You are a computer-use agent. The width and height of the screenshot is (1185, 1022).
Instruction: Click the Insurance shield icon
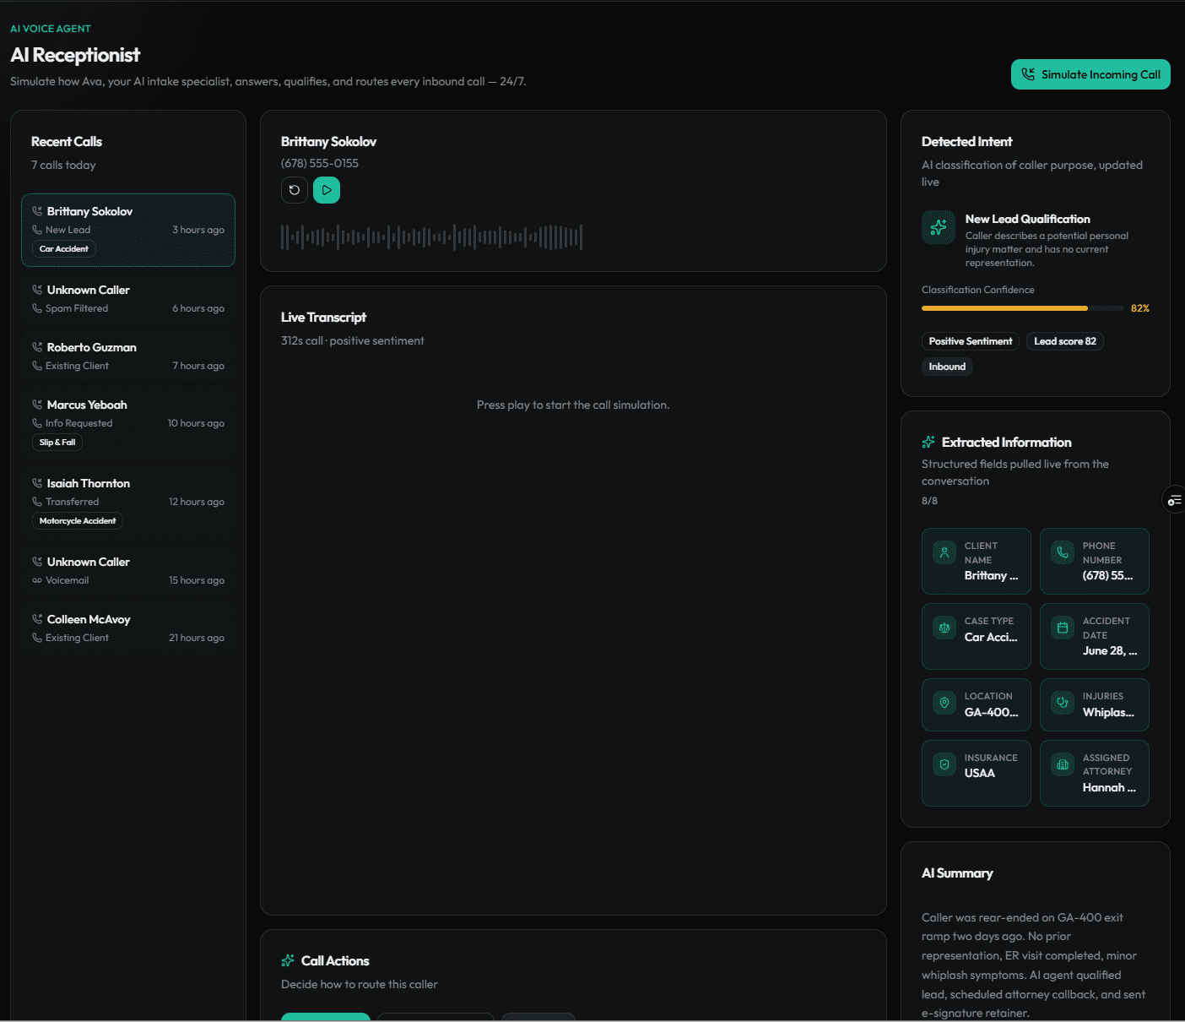(944, 764)
